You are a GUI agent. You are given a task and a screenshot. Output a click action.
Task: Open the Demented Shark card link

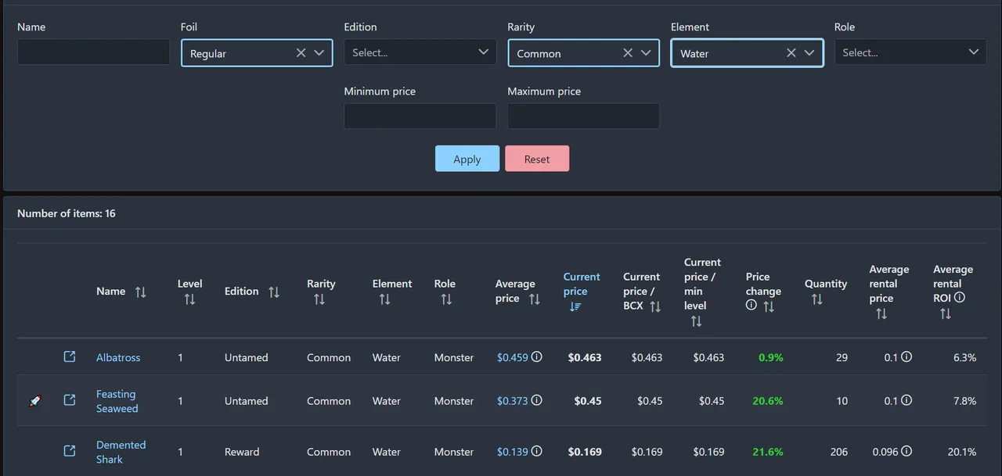pyautogui.click(x=121, y=452)
